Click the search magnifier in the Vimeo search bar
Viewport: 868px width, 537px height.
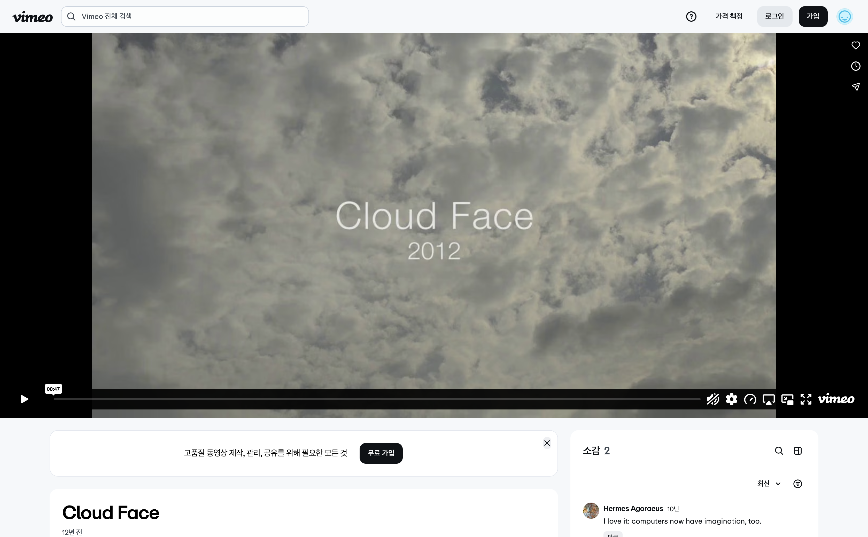coord(71,16)
